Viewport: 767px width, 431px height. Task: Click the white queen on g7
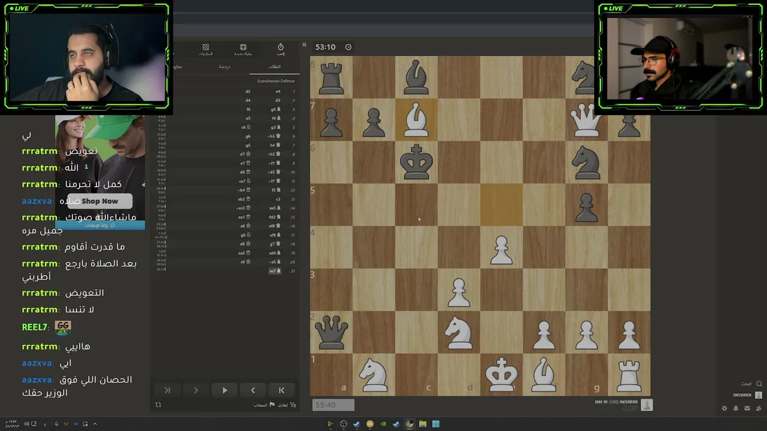click(587, 120)
